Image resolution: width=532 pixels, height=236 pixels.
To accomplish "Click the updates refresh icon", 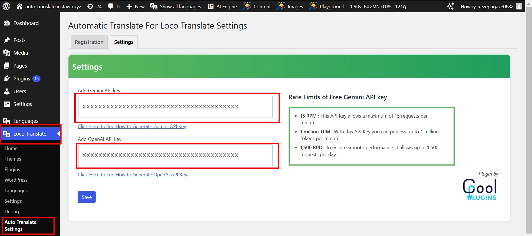I will pos(90,6).
